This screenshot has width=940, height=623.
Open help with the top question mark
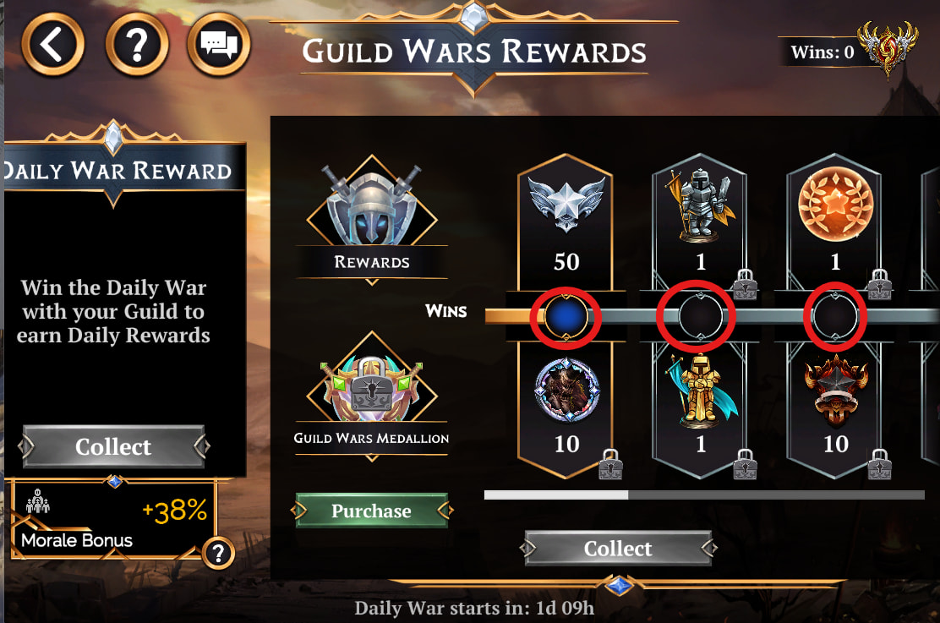tap(137, 44)
